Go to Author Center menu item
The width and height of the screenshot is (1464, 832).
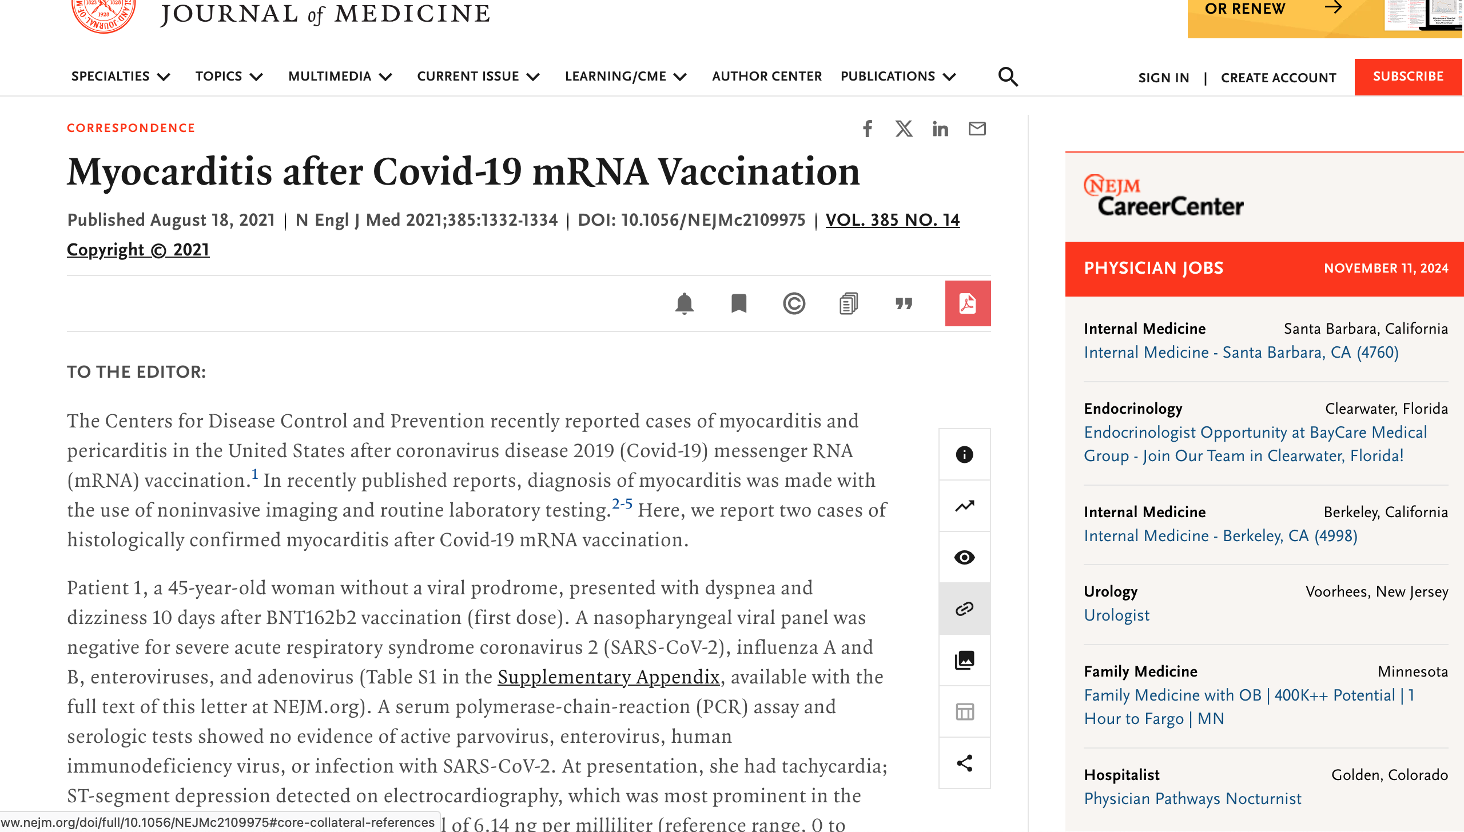tap(766, 77)
